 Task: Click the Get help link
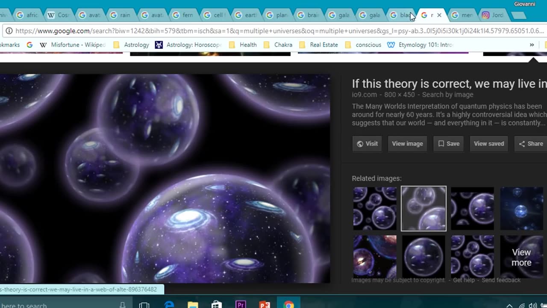464,280
